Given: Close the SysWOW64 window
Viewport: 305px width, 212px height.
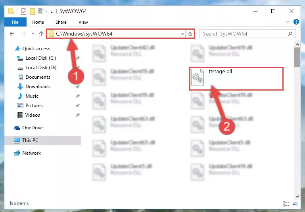Looking at the screenshot, I should [292, 11].
